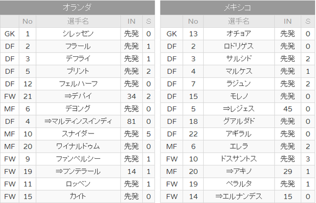Click the No column header in メキシコ table

[x=193, y=21]
